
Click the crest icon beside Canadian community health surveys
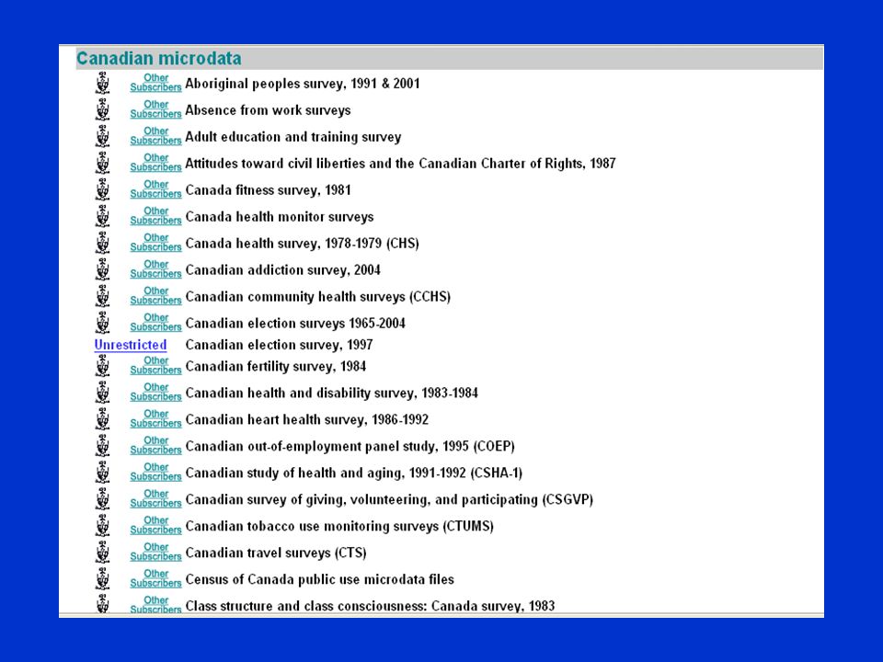102,296
